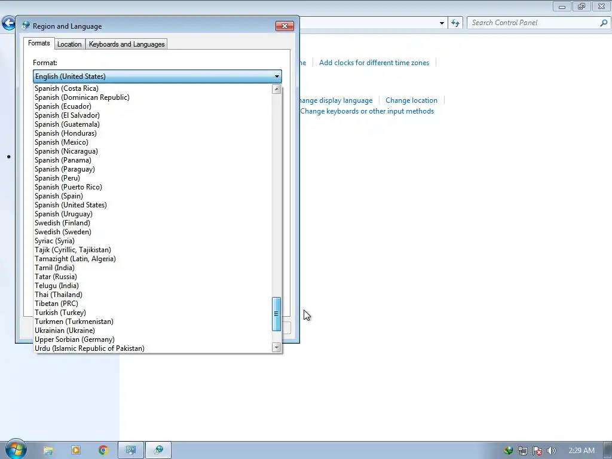This screenshot has width=612, height=459.
Task: Choose Spanish (Dominican Republic) format
Action: (x=152, y=97)
